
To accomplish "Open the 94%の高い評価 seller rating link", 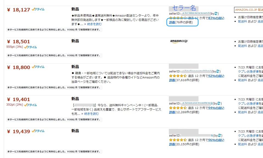I will pos(216,108).
